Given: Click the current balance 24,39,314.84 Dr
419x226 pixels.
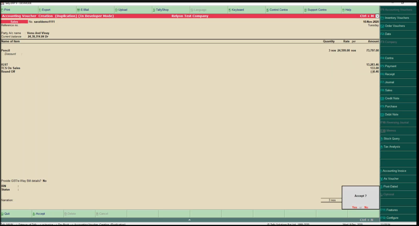Looking at the screenshot, I should point(38,37).
